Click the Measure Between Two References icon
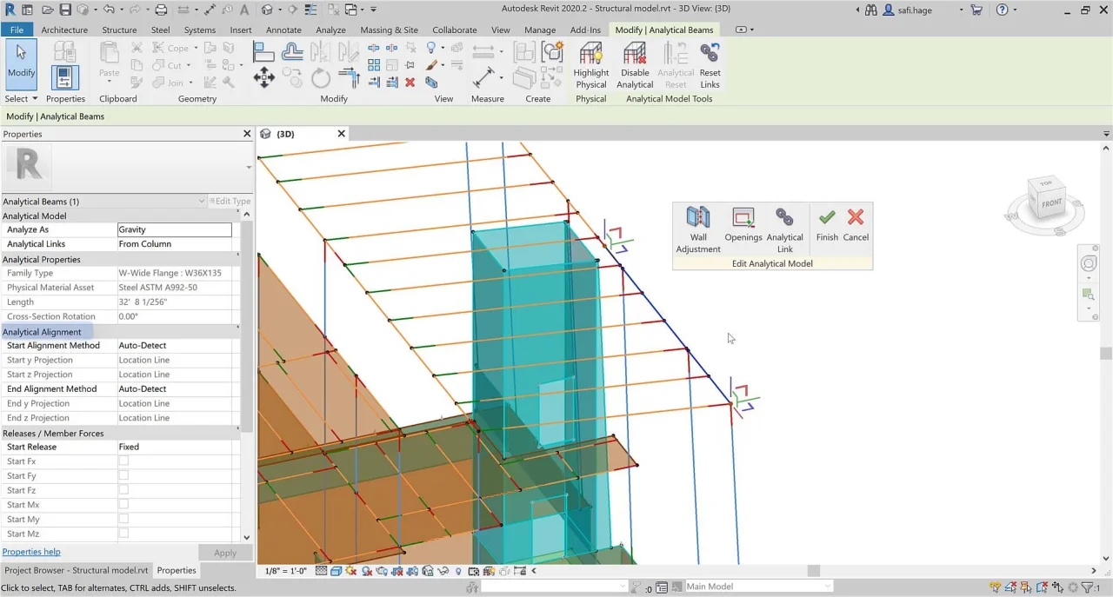The height and width of the screenshot is (597, 1113). click(x=483, y=79)
